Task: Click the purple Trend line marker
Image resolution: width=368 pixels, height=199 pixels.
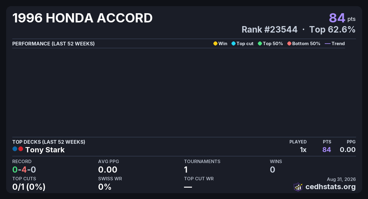Action: point(328,44)
